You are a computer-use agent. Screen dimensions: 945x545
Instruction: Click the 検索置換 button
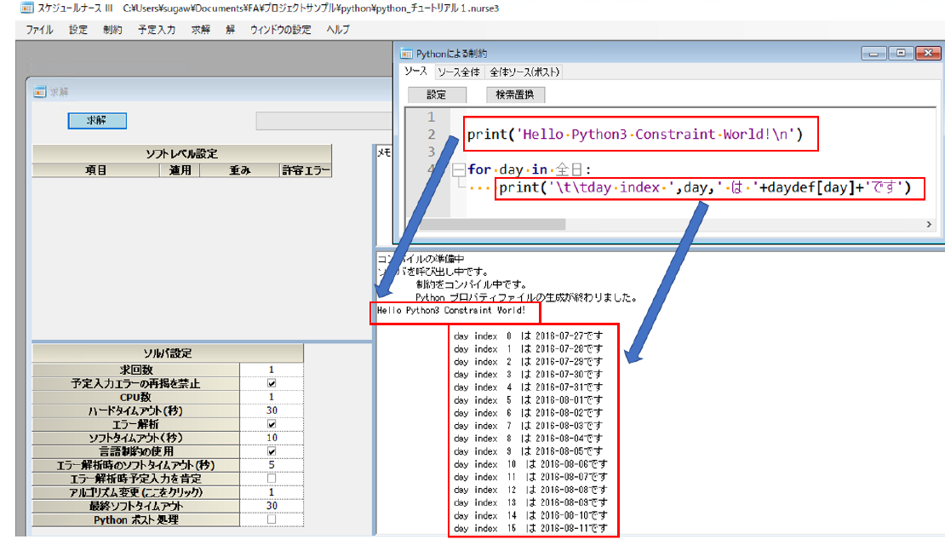coord(515,95)
